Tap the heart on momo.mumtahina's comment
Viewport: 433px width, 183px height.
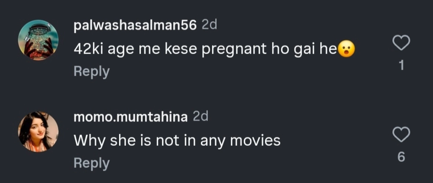pos(401,135)
